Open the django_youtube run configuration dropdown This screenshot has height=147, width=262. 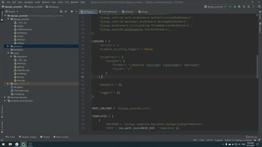click(x=215, y=7)
